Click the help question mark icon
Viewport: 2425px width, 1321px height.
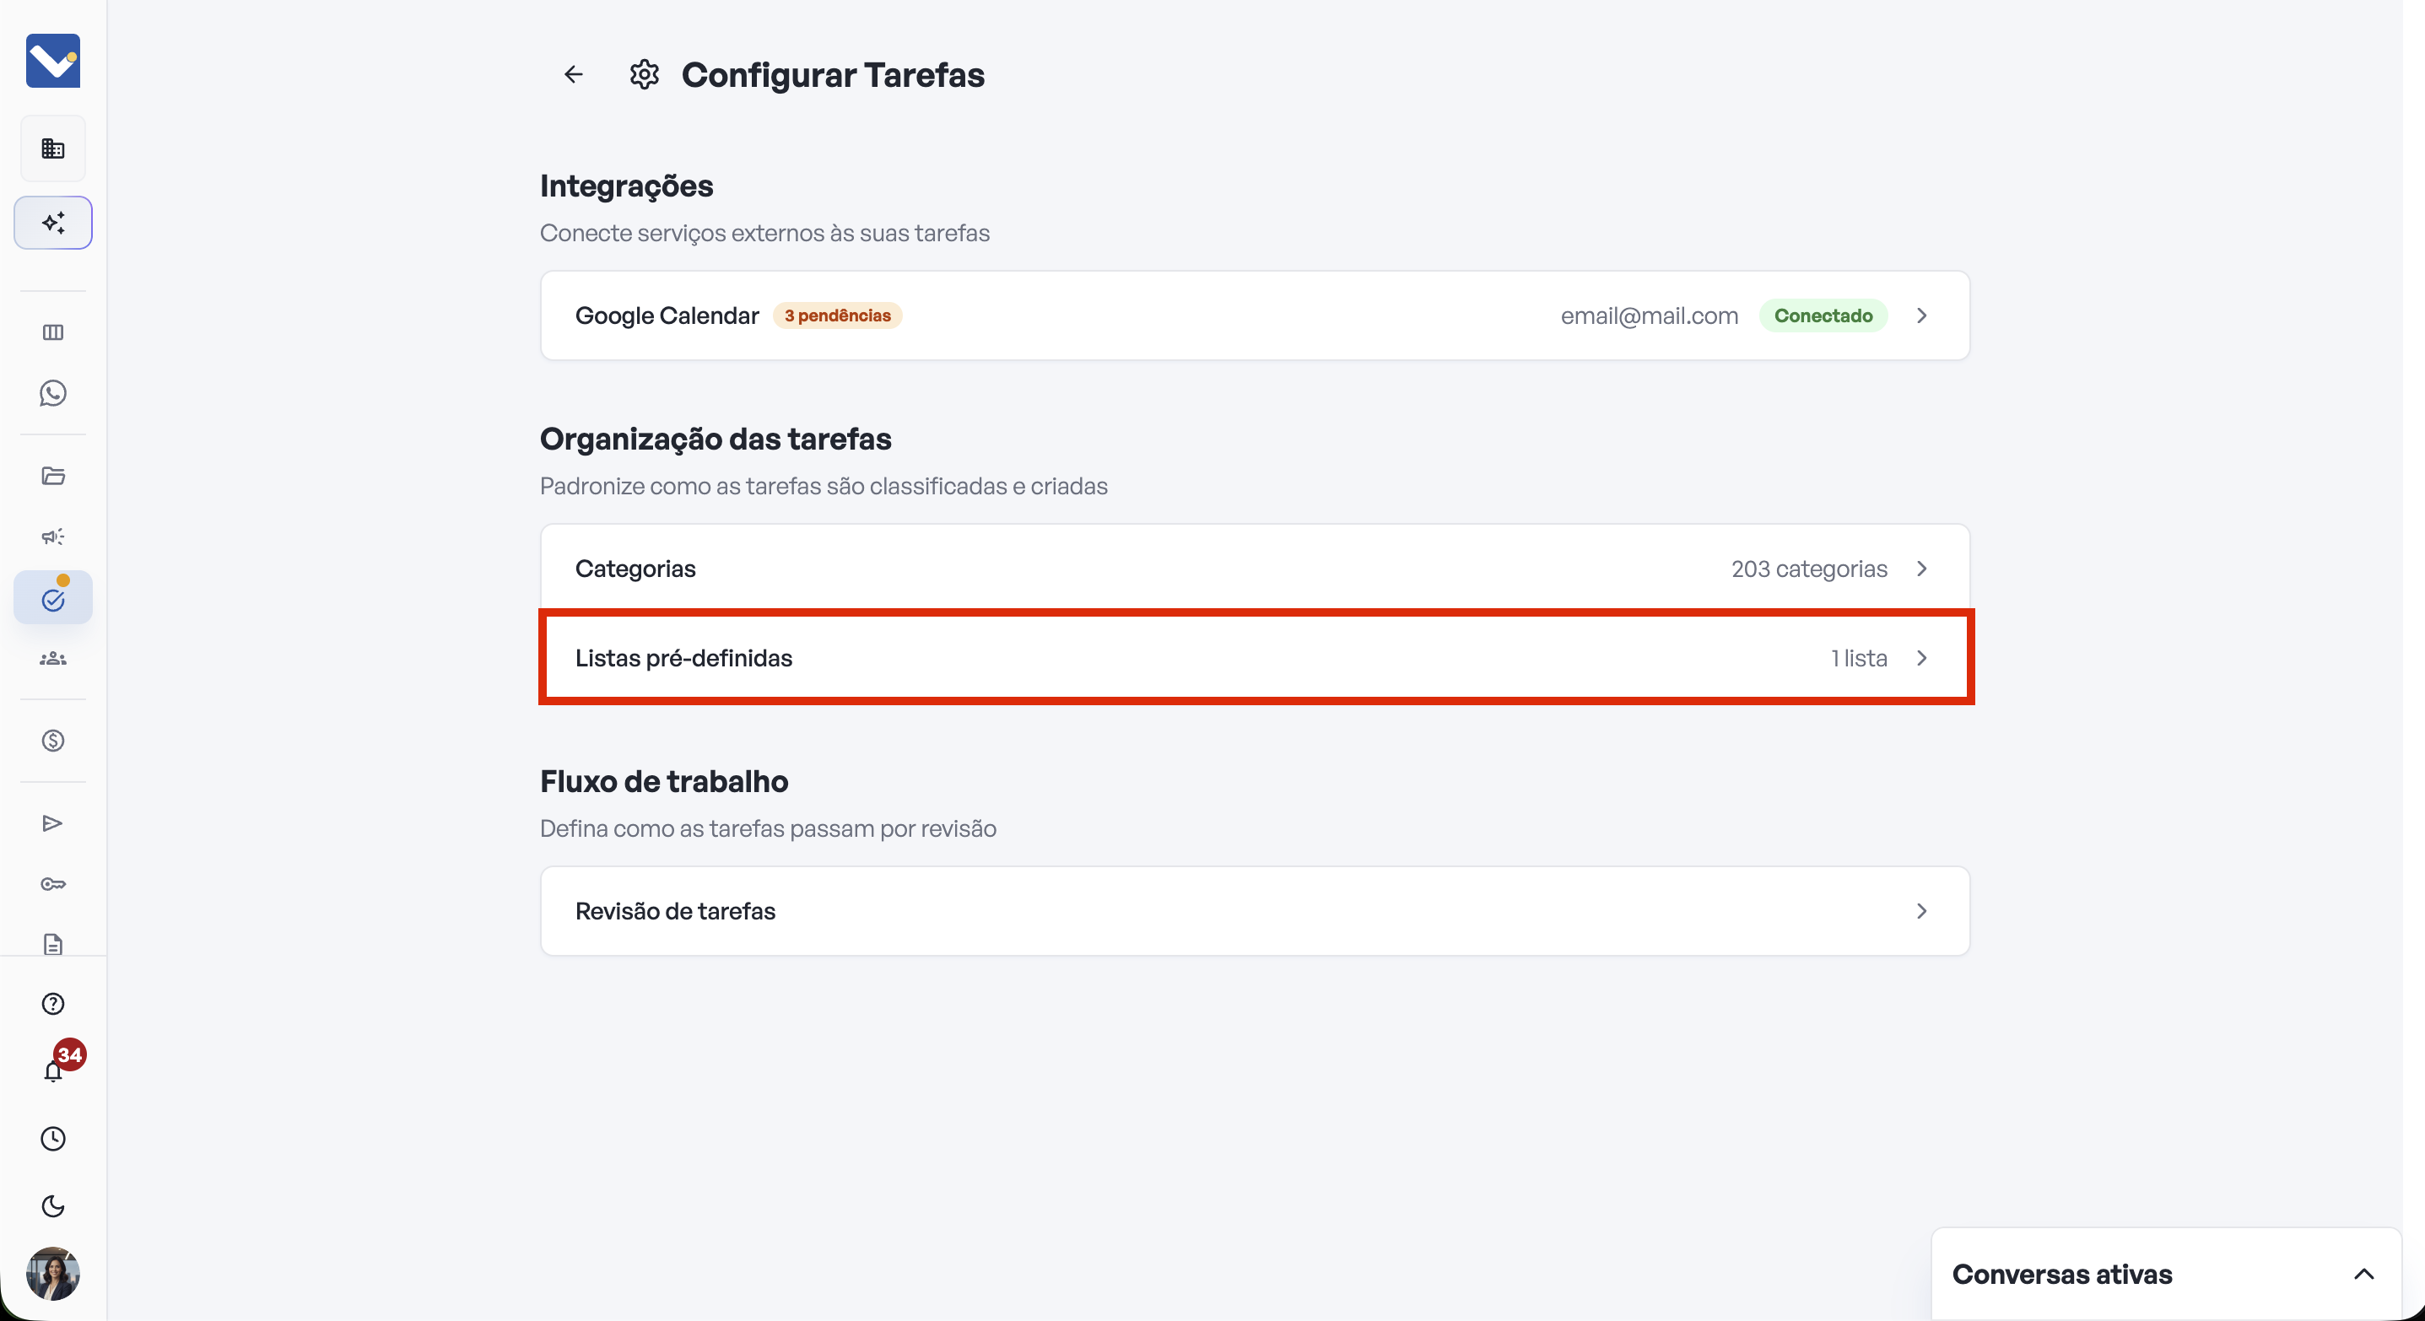pyautogui.click(x=52, y=1004)
